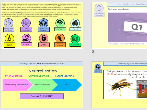
Task: Select the Support label box
Action: [x=26, y=44]
